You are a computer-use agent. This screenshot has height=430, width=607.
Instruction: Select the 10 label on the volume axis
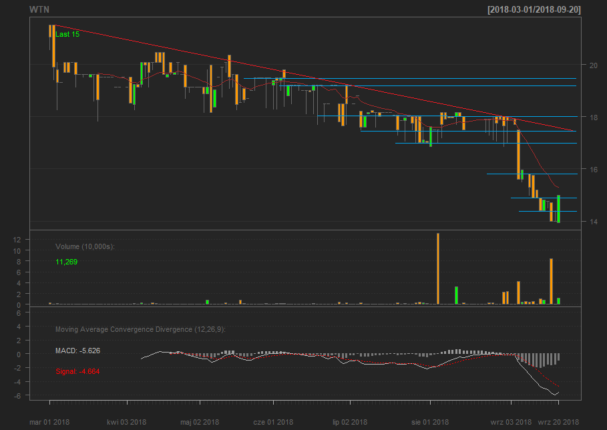pos(17,251)
